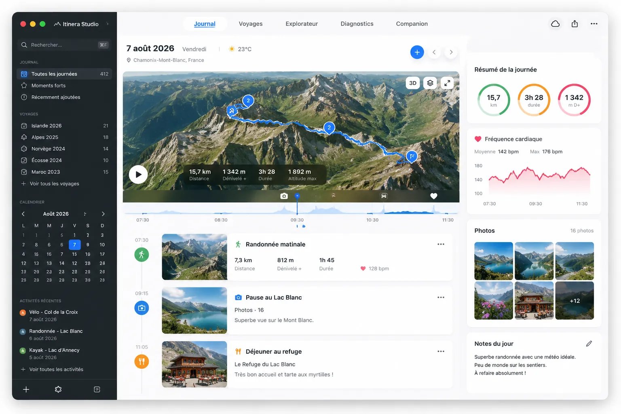The height and width of the screenshot is (414, 621).
Task: Click the share export icon
Action: [x=575, y=24]
